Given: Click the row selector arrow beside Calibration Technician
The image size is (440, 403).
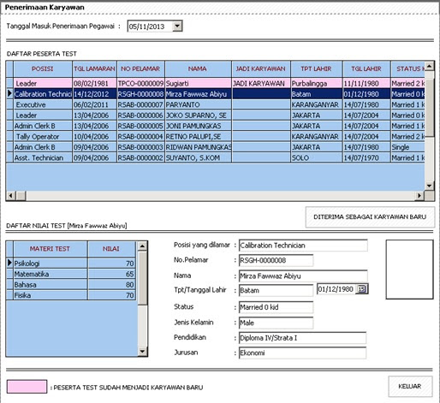Looking at the screenshot, I should (x=9, y=93).
